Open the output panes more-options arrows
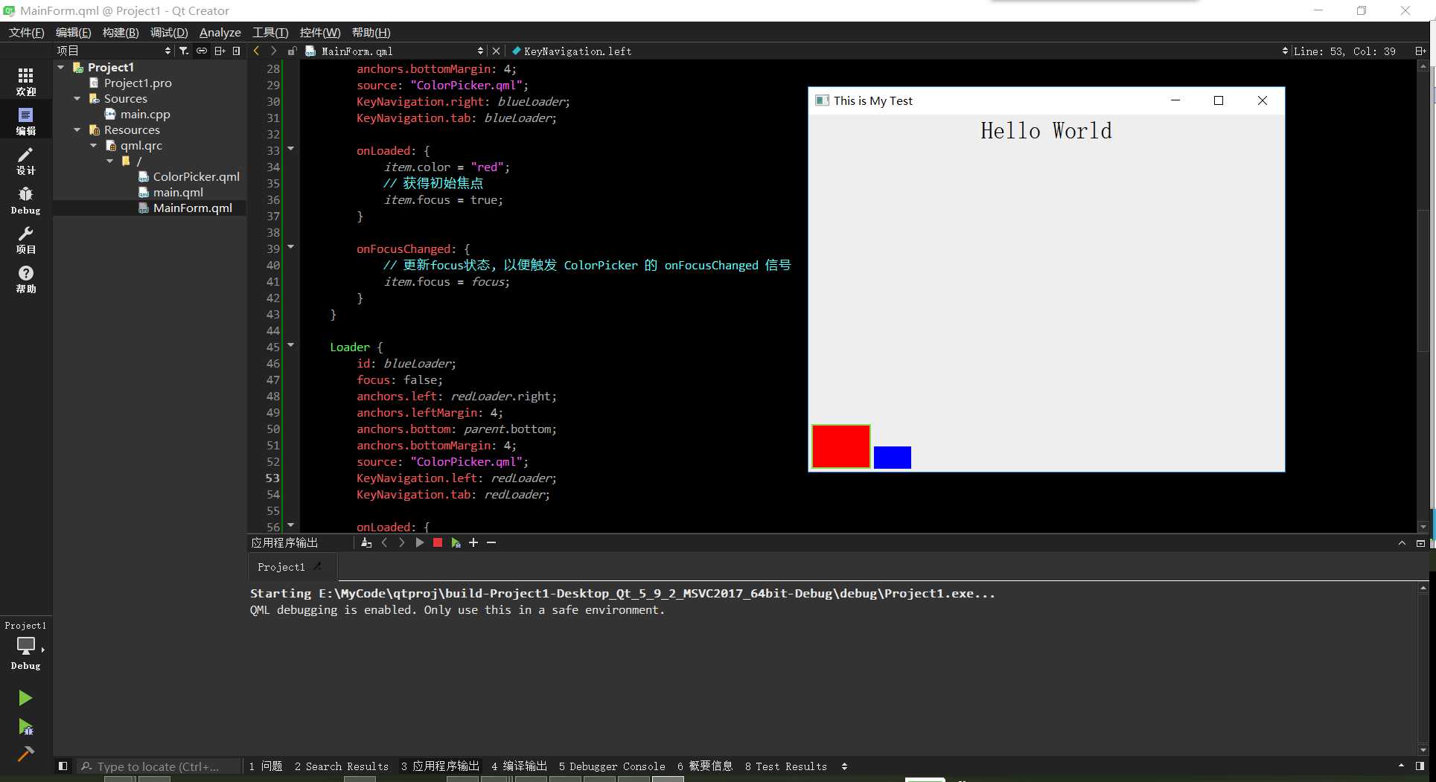This screenshot has width=1436, height=782. point(844,766)
